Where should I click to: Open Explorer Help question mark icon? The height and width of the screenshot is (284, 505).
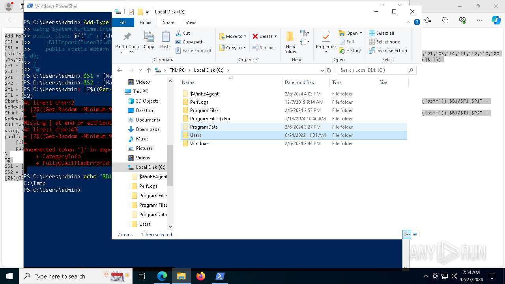(x=417, y=22)
